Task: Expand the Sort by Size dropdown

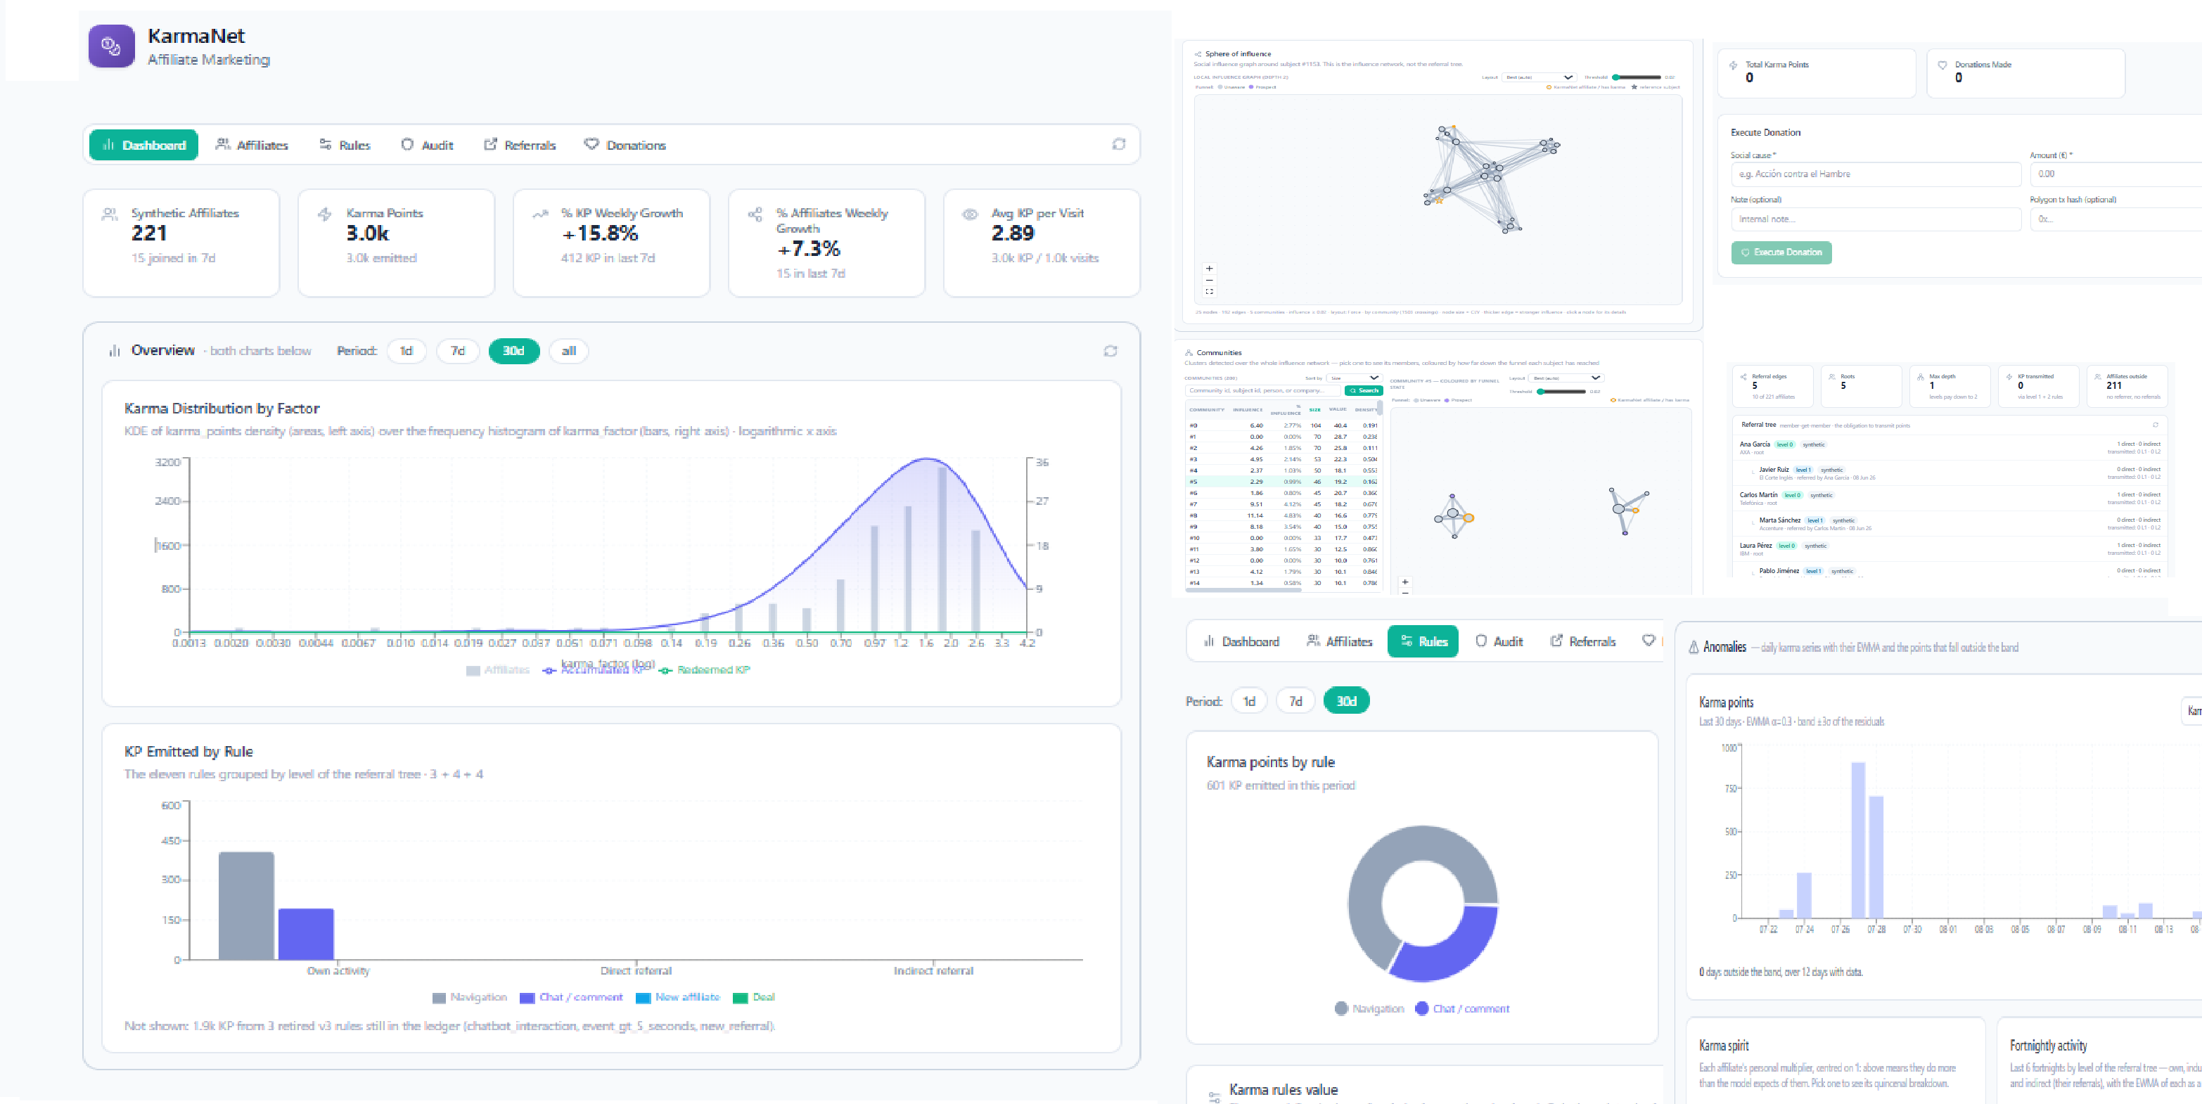Action: point(1353,378)
